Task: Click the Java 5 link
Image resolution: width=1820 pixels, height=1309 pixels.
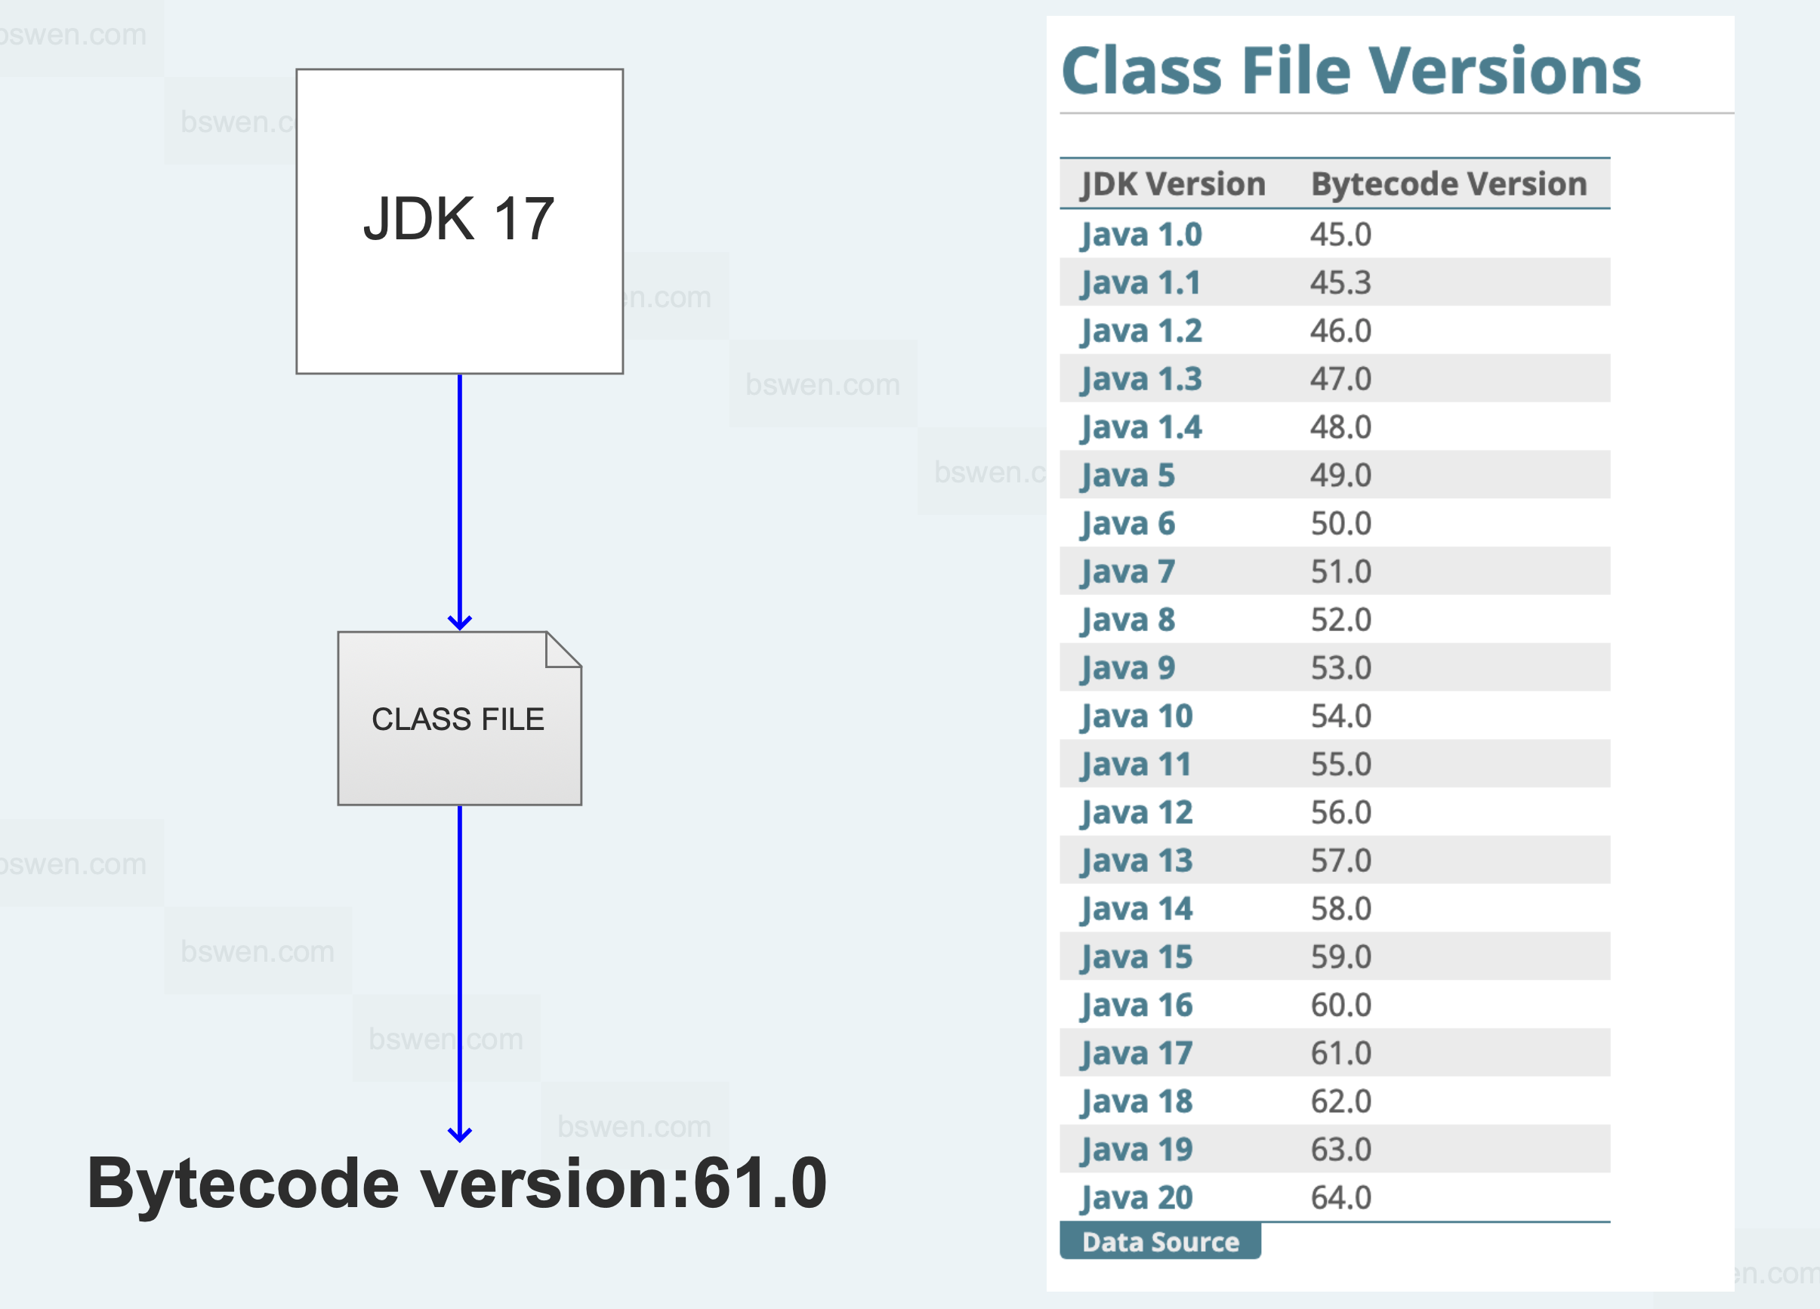Action: 1127,476
